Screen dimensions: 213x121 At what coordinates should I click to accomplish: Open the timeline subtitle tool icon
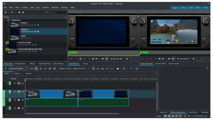137,69
